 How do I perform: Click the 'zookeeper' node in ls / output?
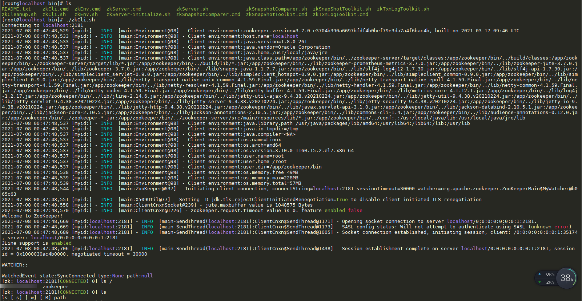(x=56, y=286)
